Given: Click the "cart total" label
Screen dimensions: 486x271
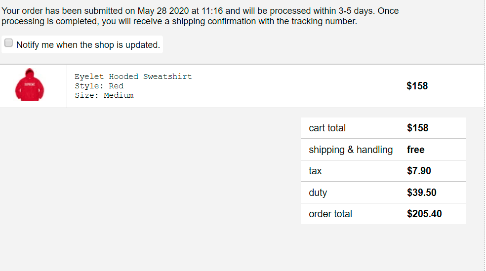Looking at the screenshot, I should tap(327, 128).
